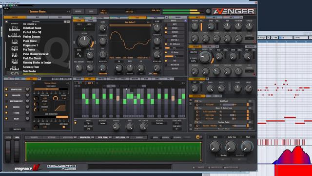This screenshot has width=312, height=176.
Task: Open the Instruments preset category
Action: click(x=14, y=36)
